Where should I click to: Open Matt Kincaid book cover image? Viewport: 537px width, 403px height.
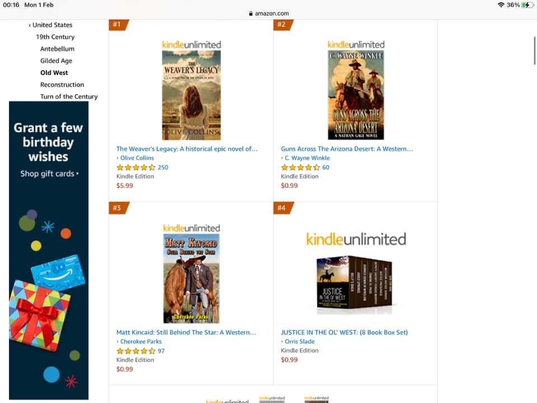(x=191, y=279)
